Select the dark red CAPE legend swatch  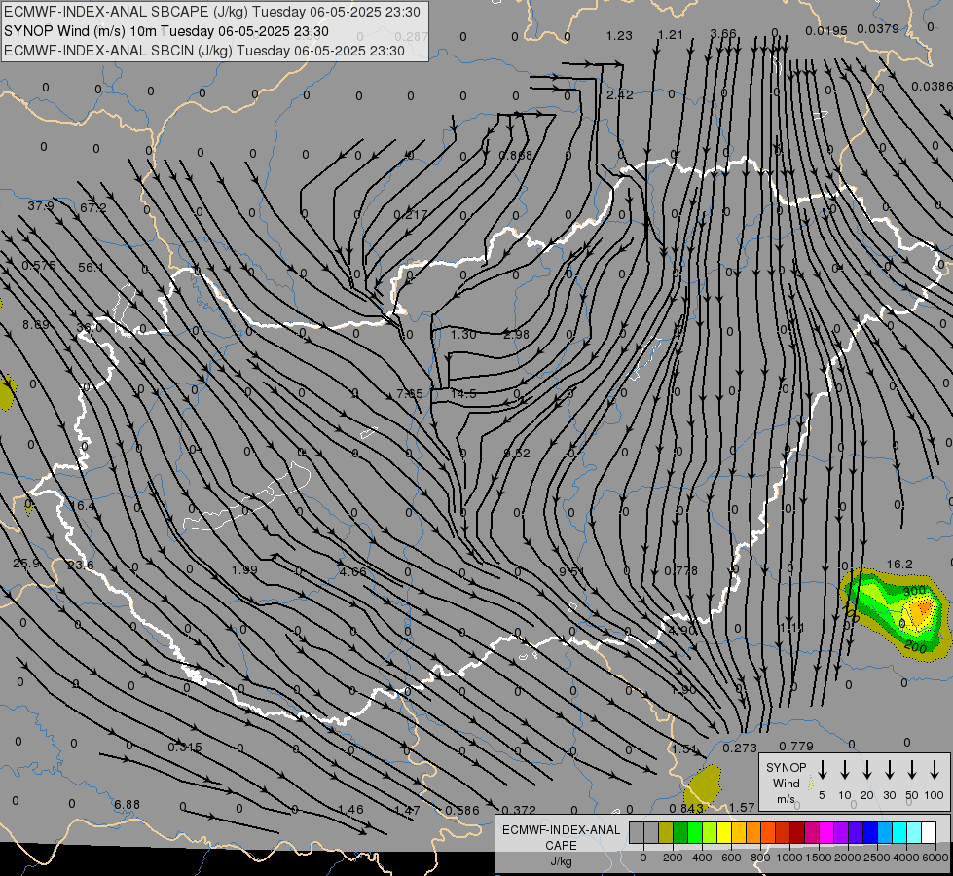(798, 832)
